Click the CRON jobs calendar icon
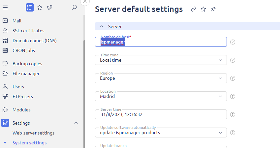The height and width of the screenshot is (148, 280). point(5,50)
